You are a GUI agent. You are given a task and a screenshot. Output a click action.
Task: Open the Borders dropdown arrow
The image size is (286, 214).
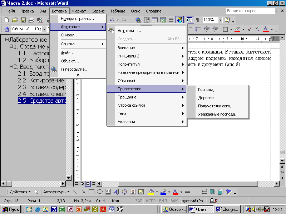click(231, 29)
